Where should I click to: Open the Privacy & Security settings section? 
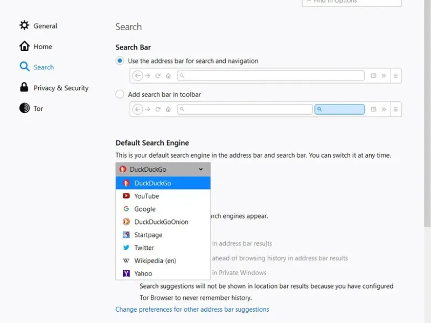click(61, 88)
